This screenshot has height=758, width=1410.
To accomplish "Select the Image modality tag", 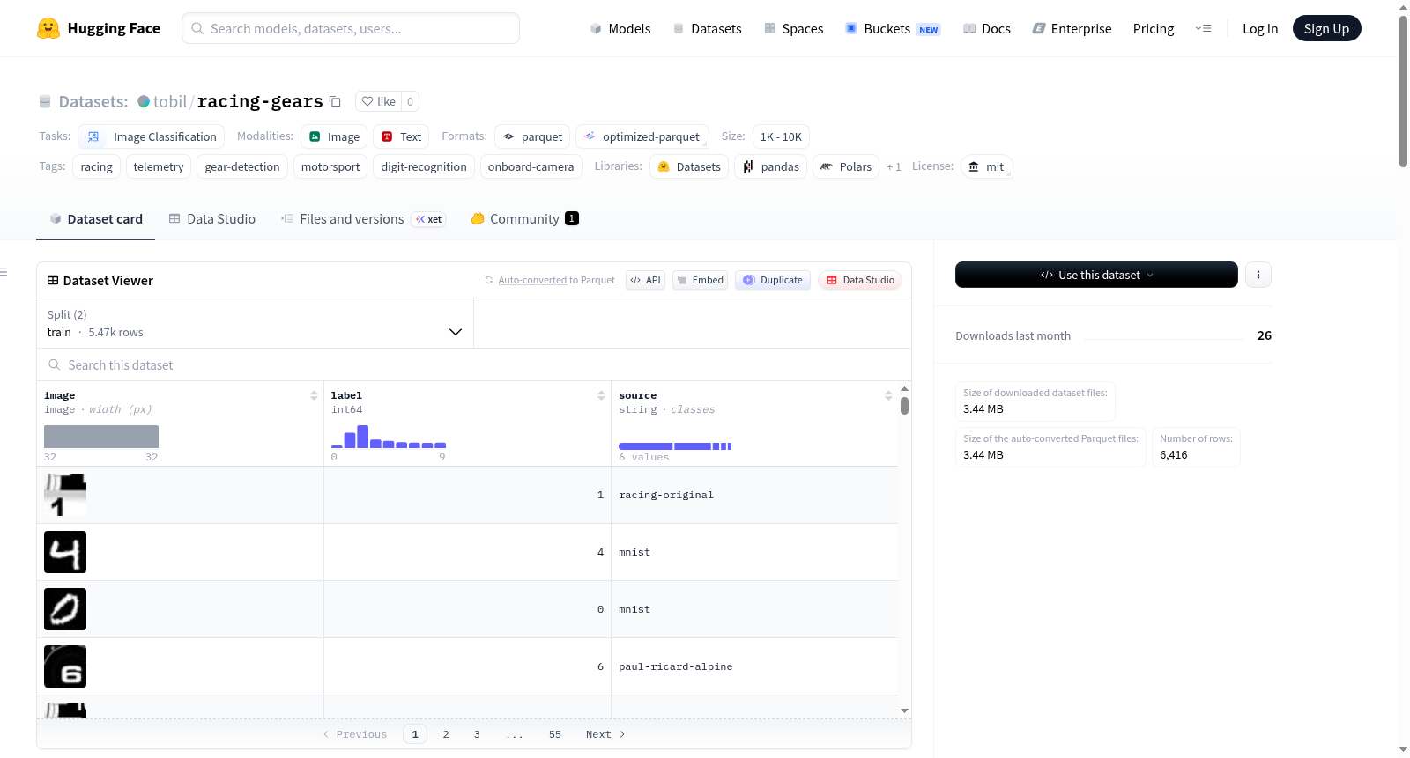I will [334, 136].
